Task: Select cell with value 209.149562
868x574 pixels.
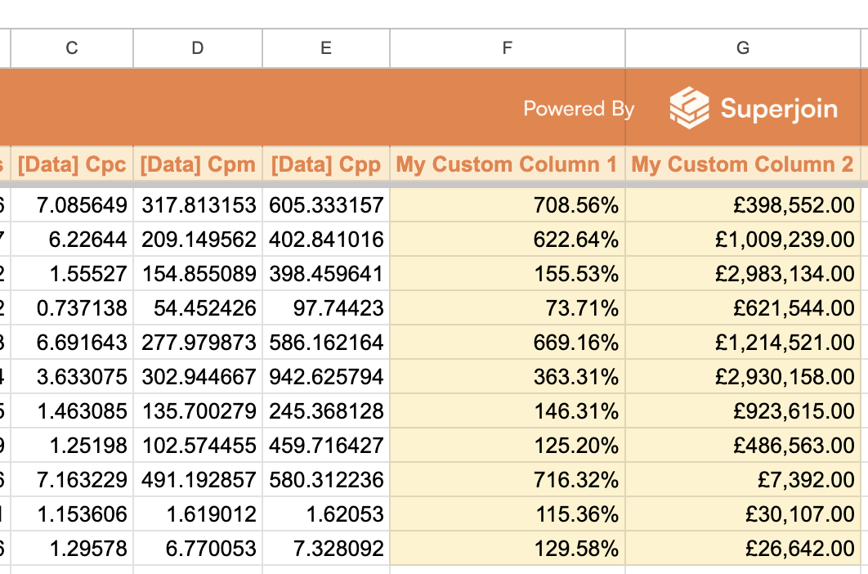Action: [198, 240]
